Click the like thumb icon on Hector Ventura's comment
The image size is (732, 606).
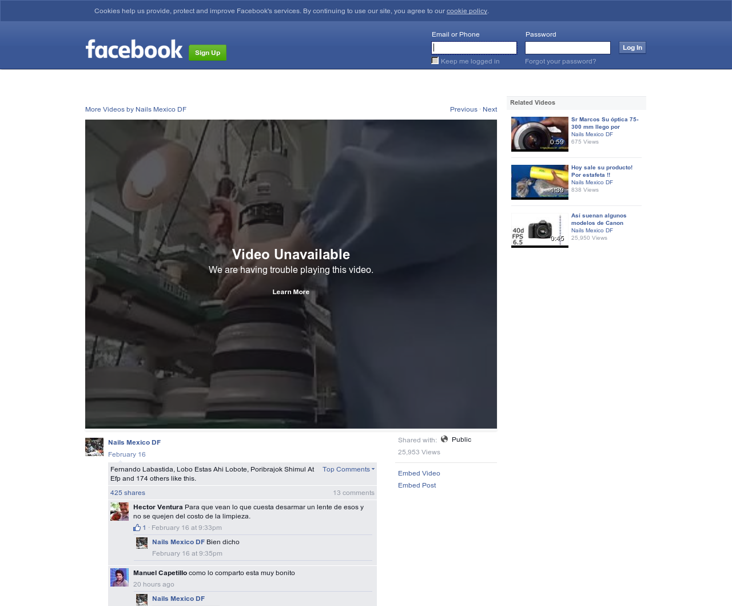[x=137, y=528]
